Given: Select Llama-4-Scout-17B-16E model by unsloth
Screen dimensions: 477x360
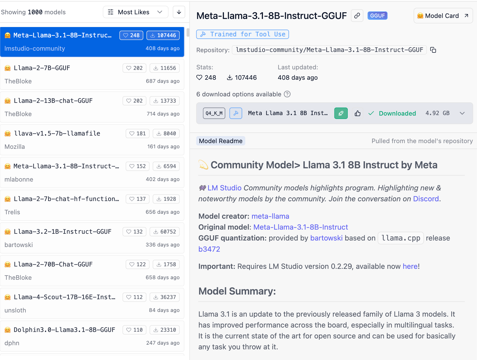Looking at the screenshot, I should pos(92,303).
